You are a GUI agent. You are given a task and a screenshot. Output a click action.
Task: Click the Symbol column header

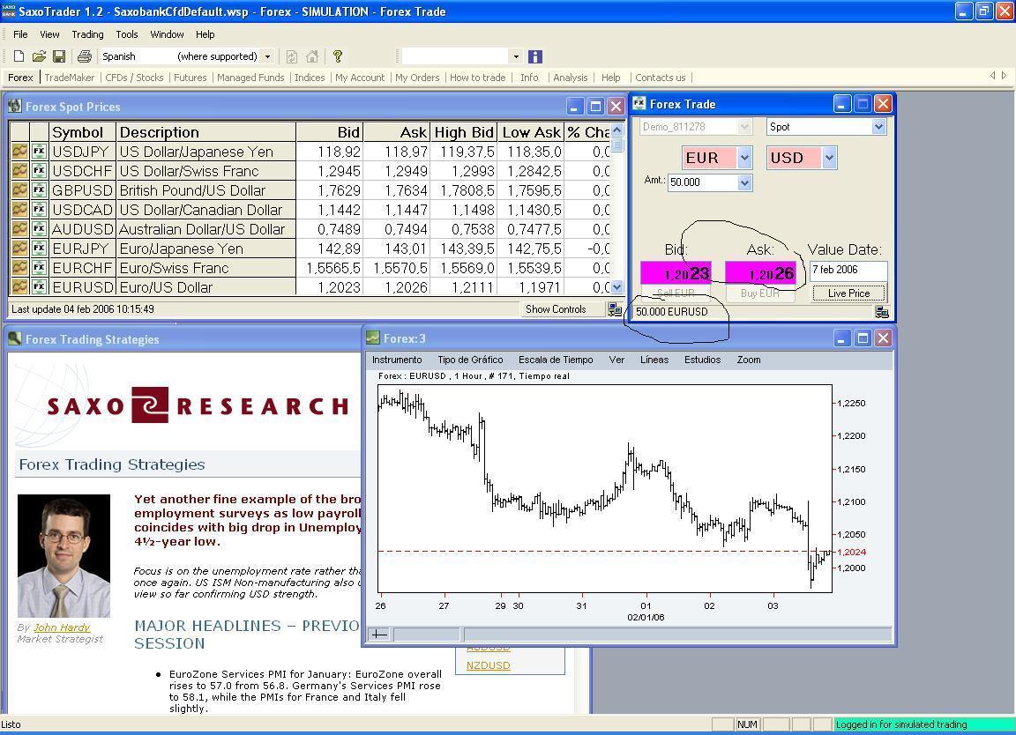point(82,132)
